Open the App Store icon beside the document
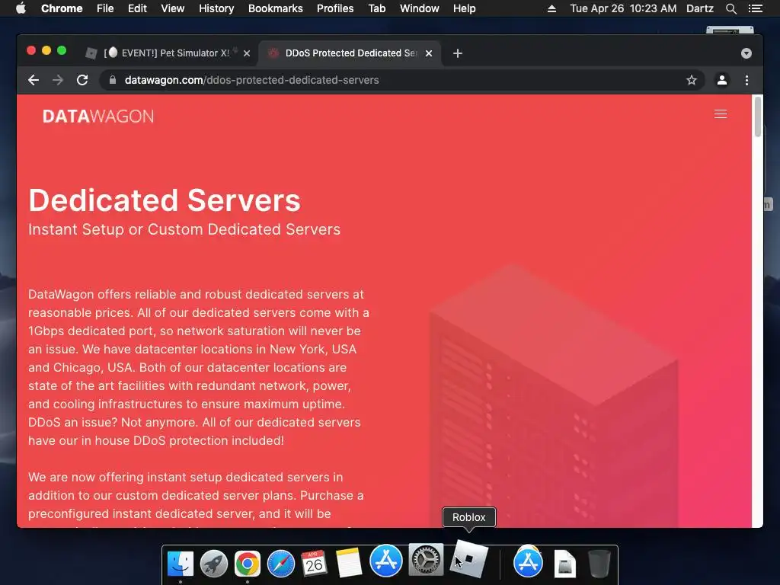 528,562
